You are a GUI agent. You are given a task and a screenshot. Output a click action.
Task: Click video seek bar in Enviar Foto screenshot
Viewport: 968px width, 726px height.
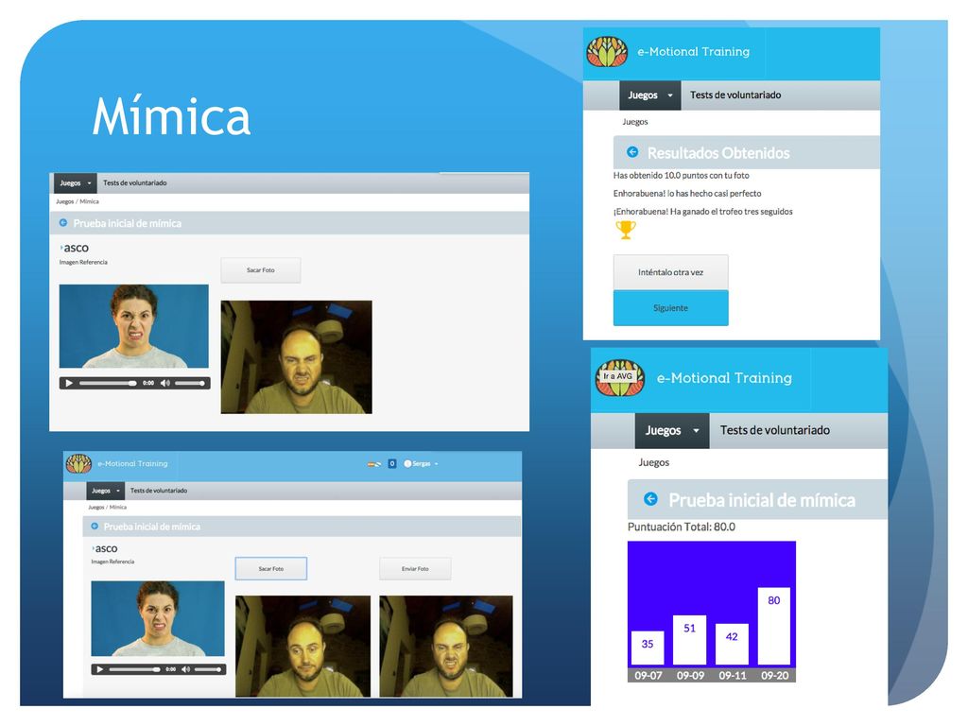pos(134,669)
